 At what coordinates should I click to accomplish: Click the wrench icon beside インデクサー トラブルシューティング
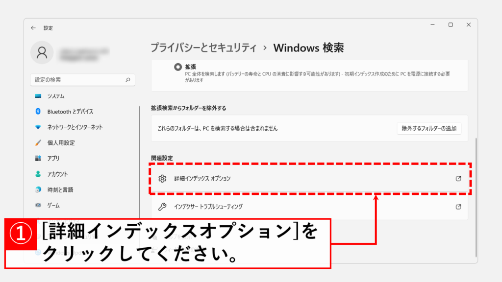pos(162,207)
